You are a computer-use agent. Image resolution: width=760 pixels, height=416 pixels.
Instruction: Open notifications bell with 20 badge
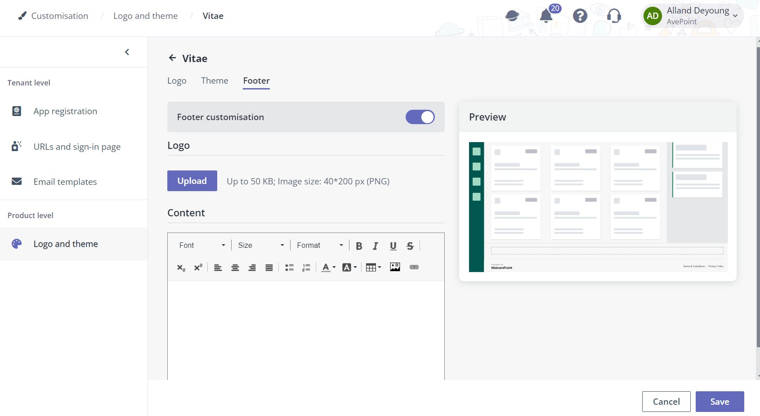[546, 16]
